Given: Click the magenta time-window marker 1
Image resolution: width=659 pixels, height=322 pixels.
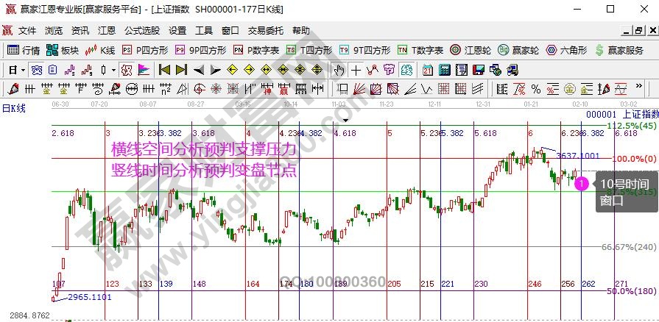Looking at the screenshot, I should coord(582,182).
